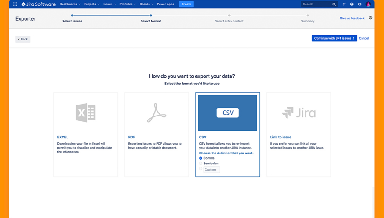Open the Power Apps menu item
Image resolution: width=384 pixels, height=218 pixels.
click(166, 4)
